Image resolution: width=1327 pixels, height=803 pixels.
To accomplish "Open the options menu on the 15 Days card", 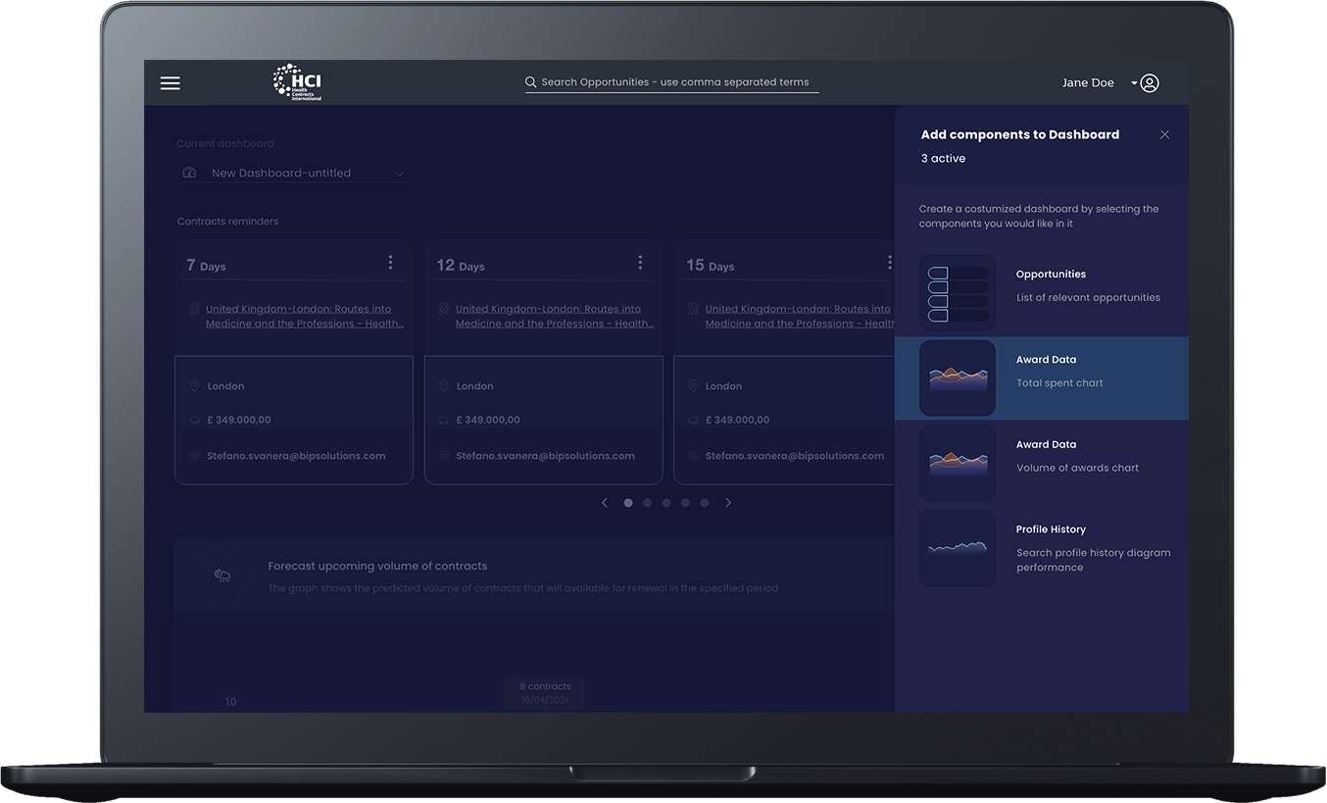I will pyautogui.click(x=889, y=261).
